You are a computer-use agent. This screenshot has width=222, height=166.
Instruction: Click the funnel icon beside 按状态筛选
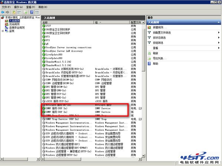point(149,38)
